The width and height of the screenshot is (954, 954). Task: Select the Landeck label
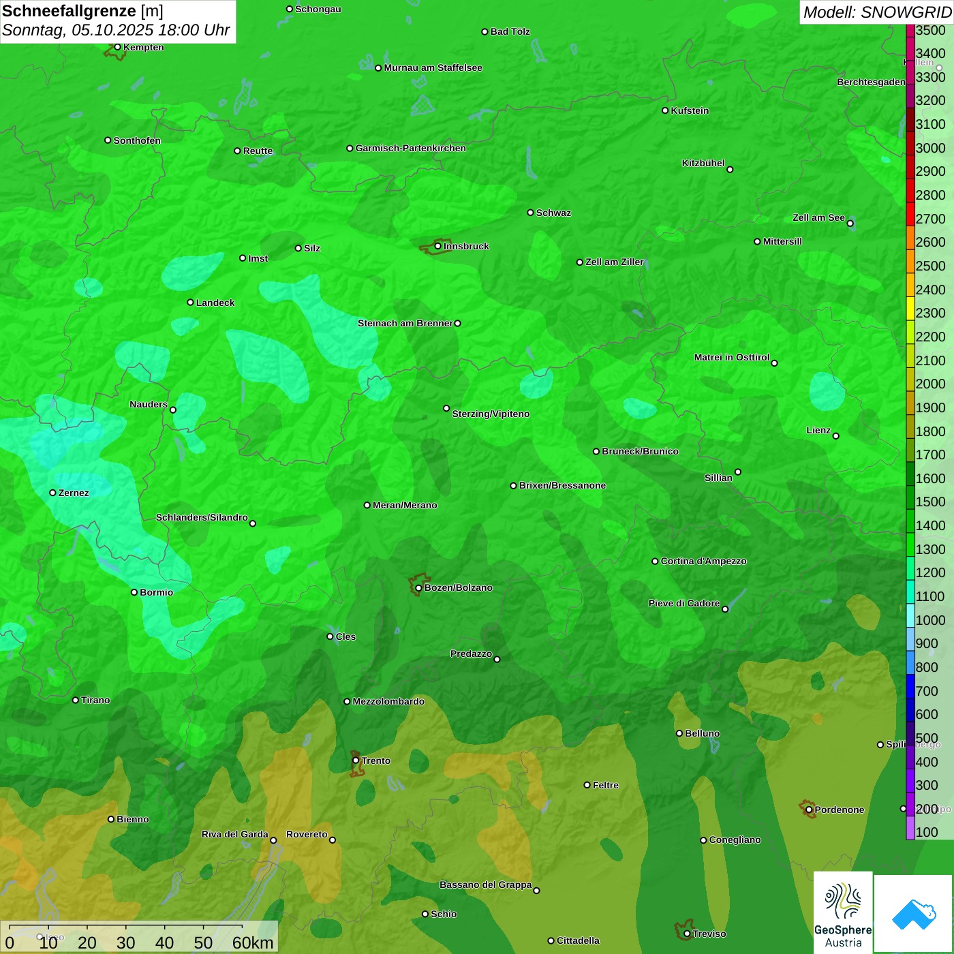pyautogui.click(x=215, y=303)
